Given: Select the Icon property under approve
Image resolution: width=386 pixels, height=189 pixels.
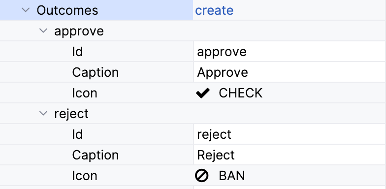Looking at the screenshot, I should tap(85, 93).
